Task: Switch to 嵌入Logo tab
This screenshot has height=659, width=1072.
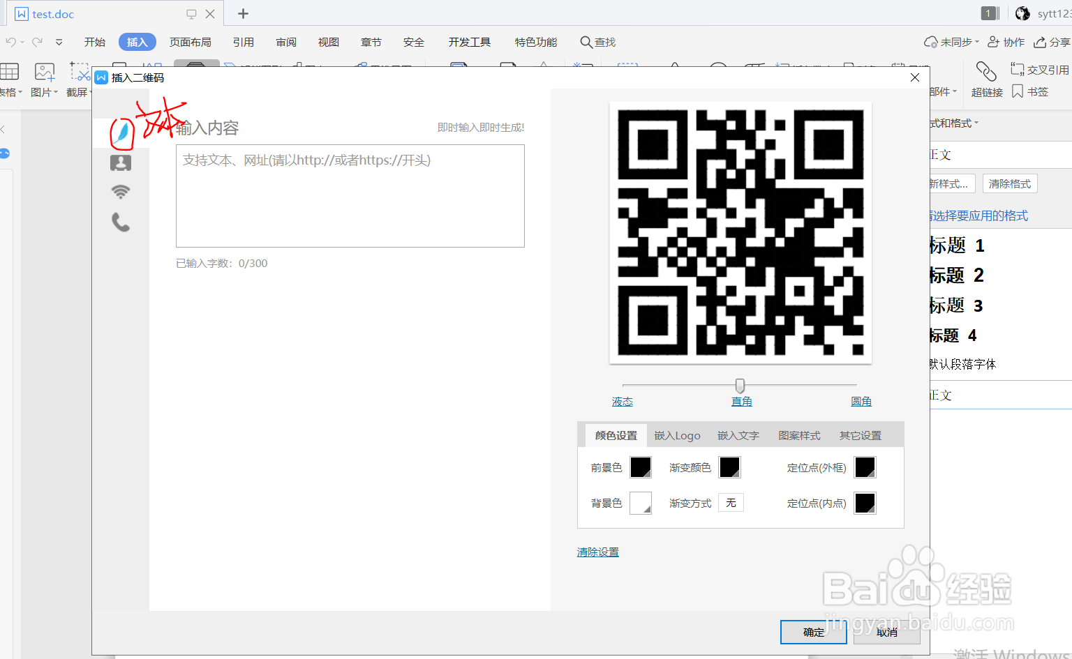Action: (677, 435)
